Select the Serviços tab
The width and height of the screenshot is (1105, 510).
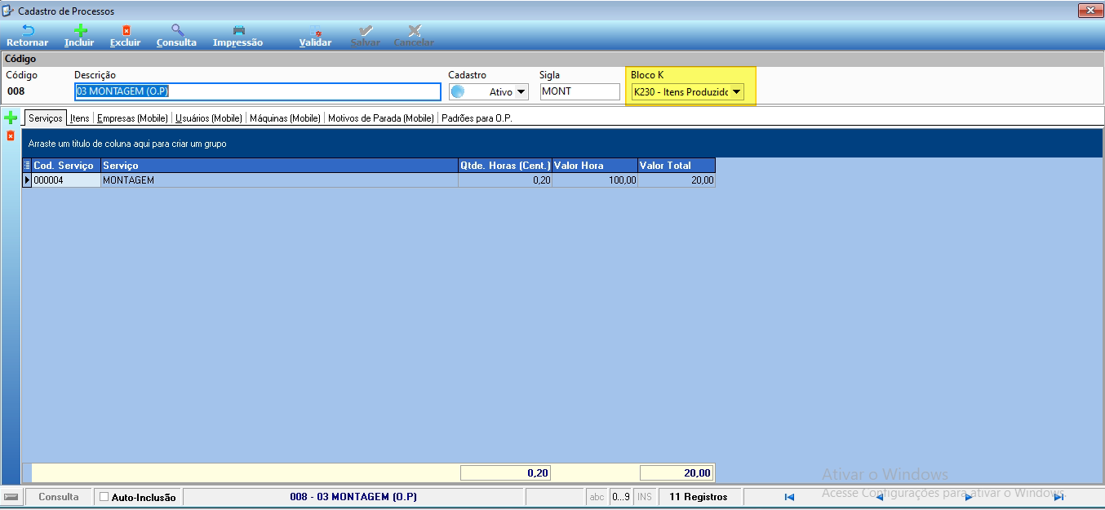coord(46,118)
